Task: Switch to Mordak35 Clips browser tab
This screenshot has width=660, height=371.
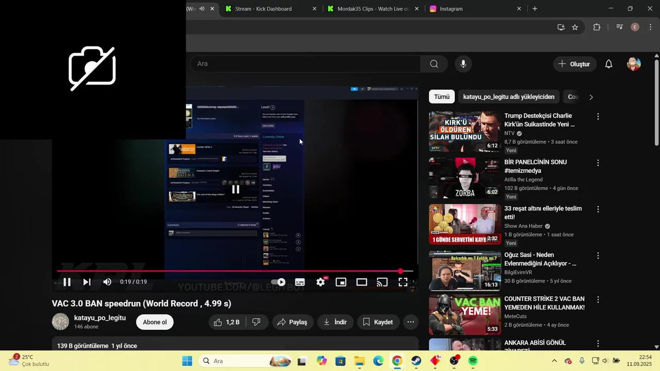Action: 373,9
